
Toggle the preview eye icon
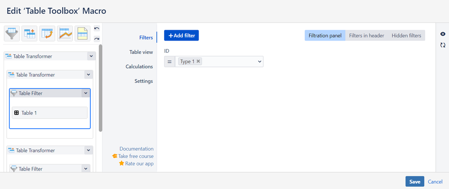point(443,34)
